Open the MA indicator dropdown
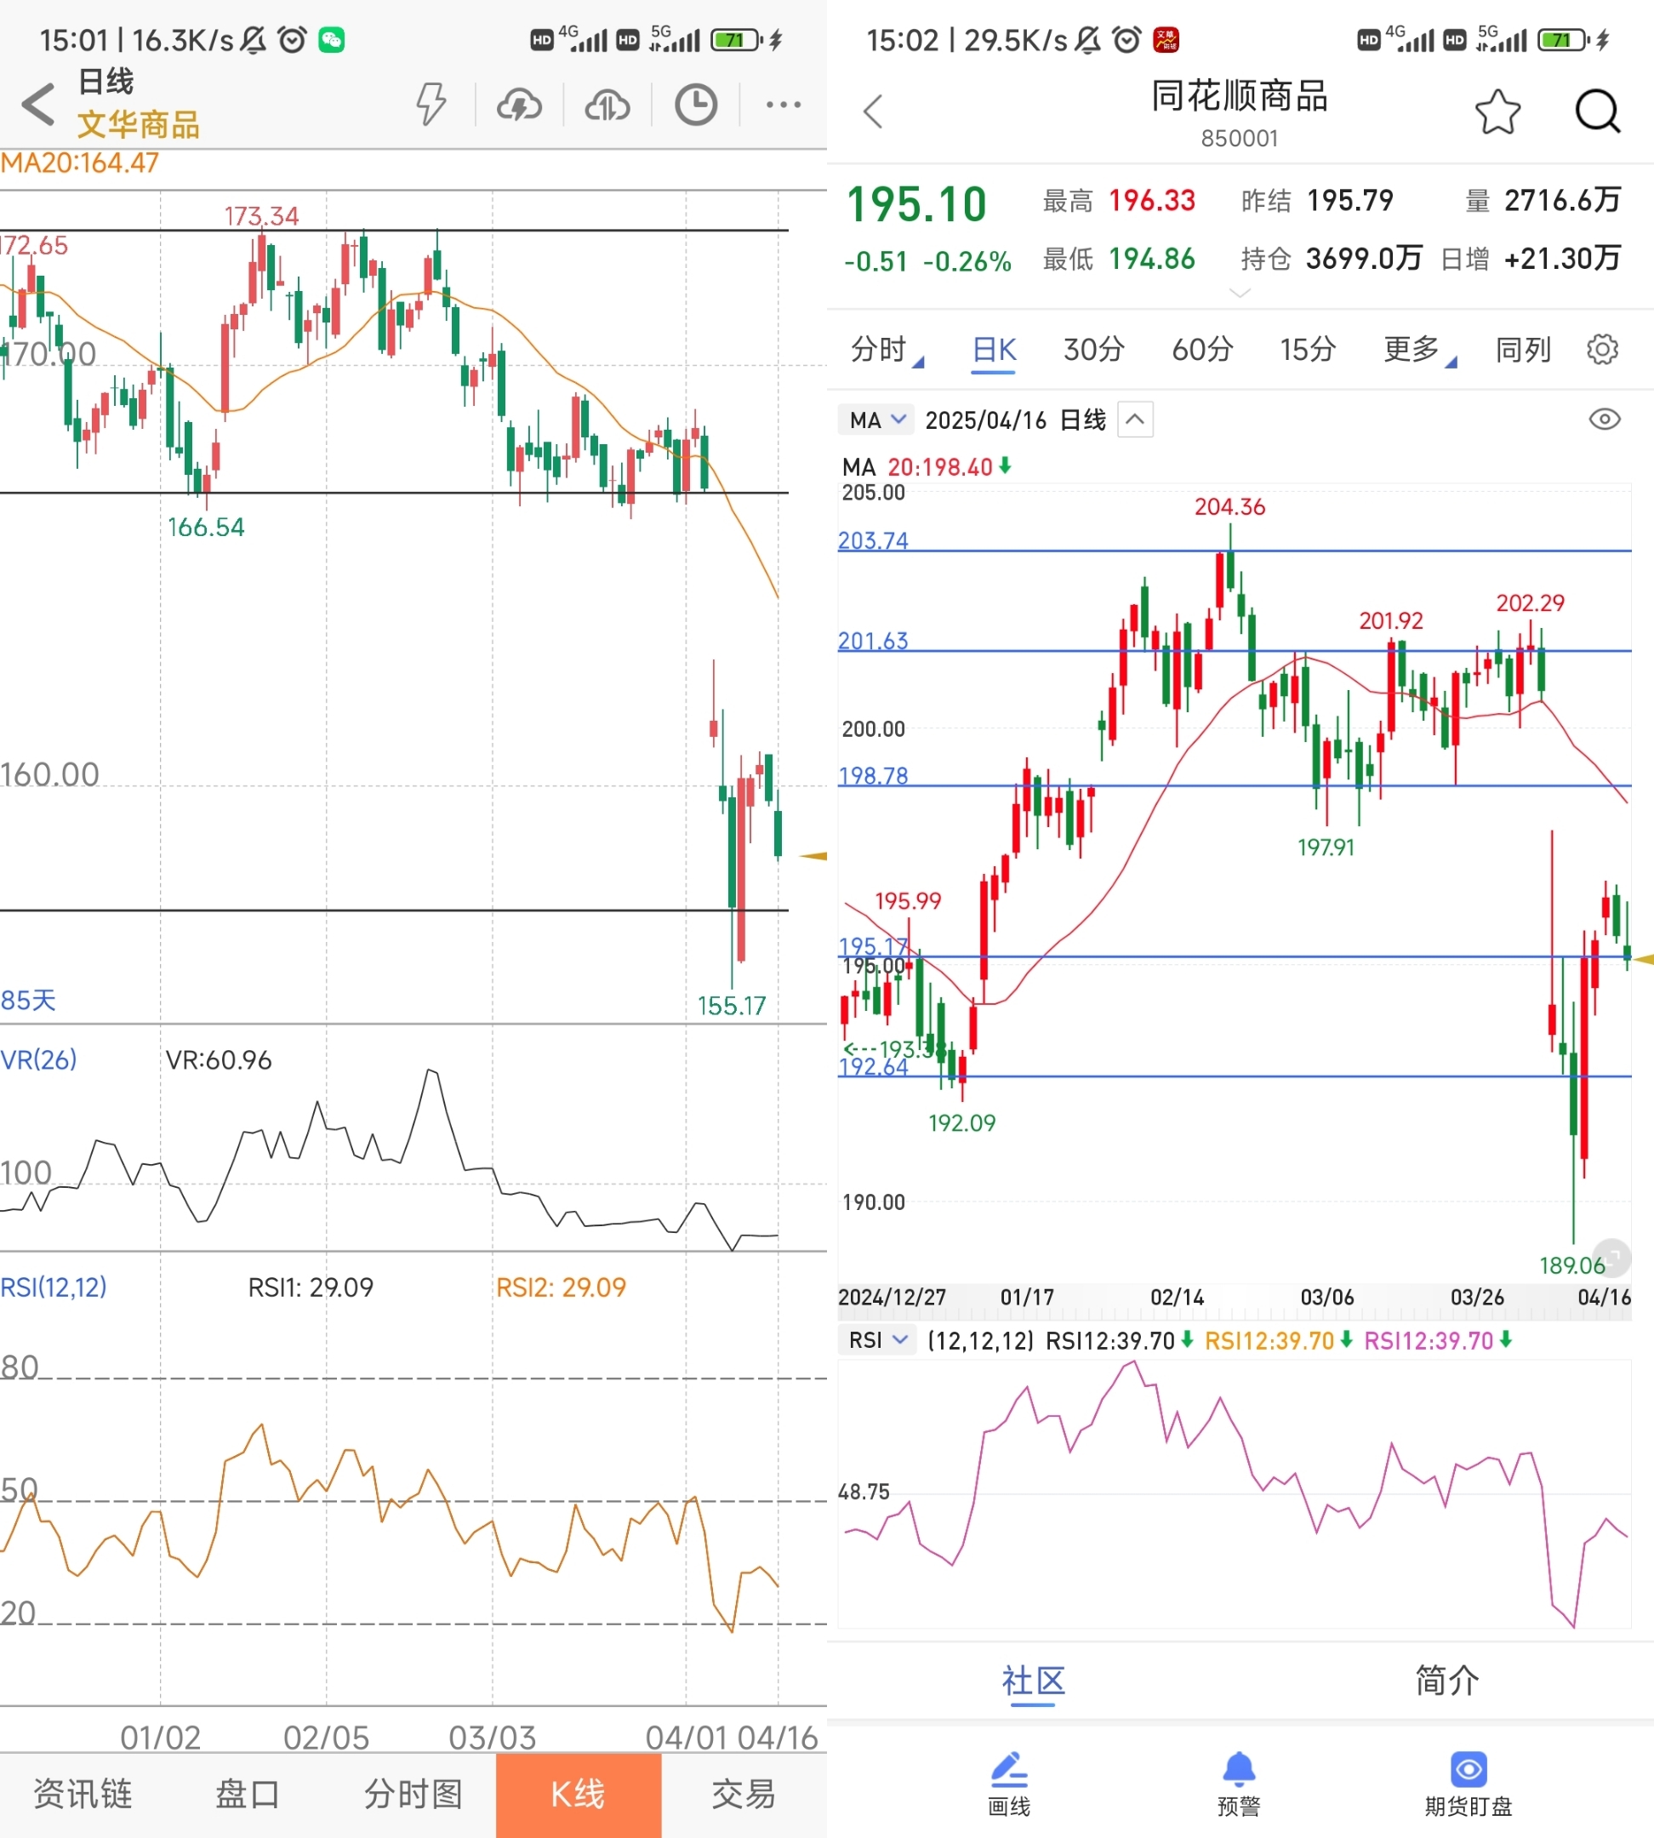The height and width of the screenshot is (1838, 1654). tap(876, 420)
